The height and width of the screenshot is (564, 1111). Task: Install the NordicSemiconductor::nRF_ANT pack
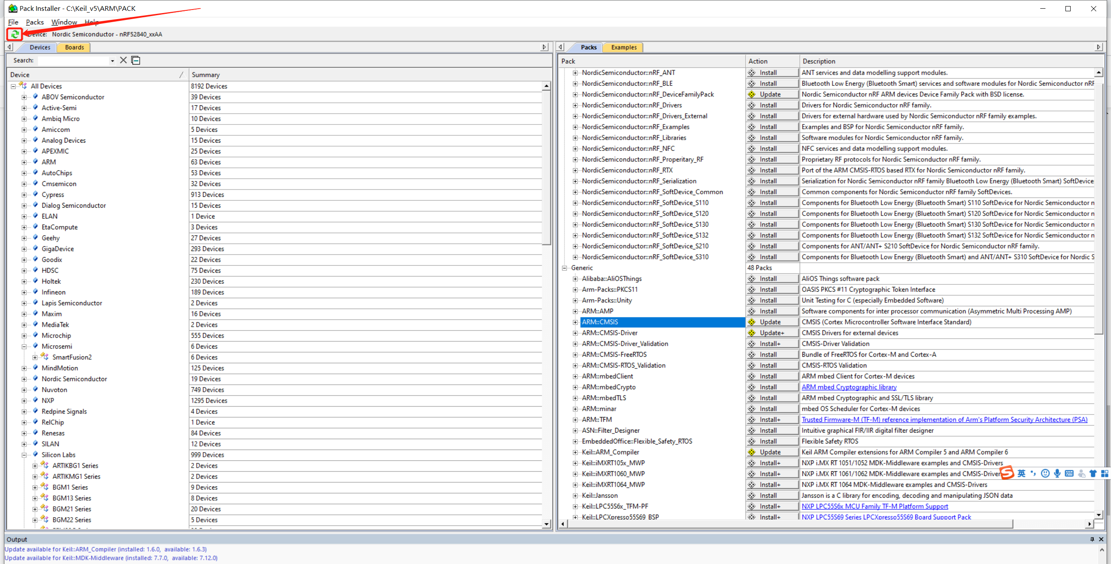[x=772, y=73]
